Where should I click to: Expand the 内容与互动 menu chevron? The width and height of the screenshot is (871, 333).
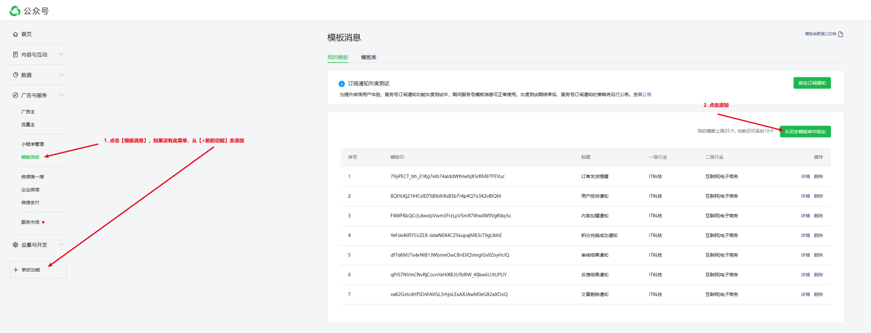point(61,54)
